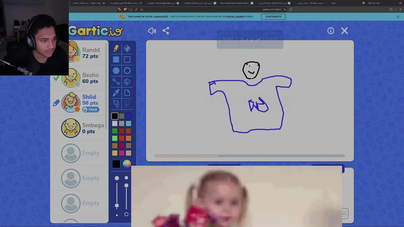Mute the game sound with the speaker icon
404x227 pixels.
152,31
